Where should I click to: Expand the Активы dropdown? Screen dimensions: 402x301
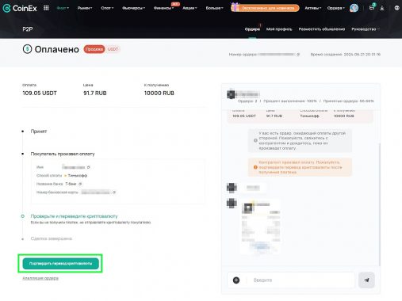[x=313, y=8]
